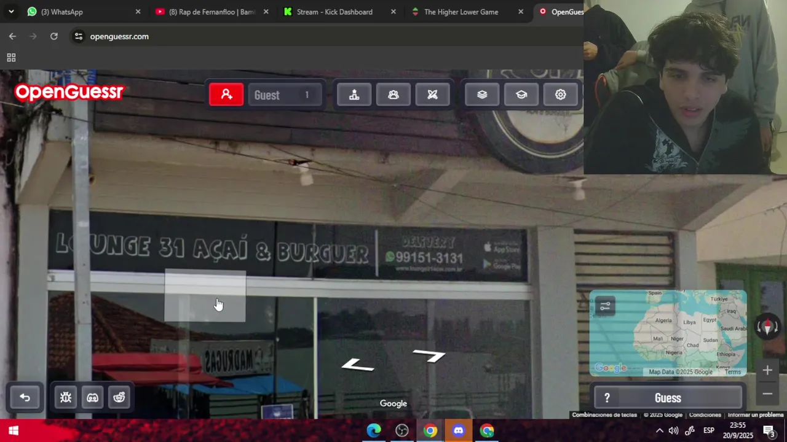Switch to Stream - Kick Dashboard tab
Viewport: 787px width, 442px height.
339,12
